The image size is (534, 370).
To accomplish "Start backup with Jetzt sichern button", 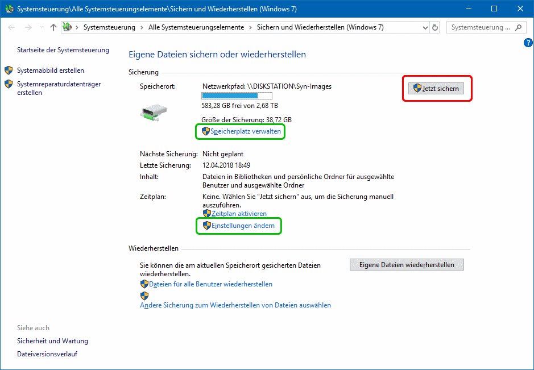I will click(437, 89).
